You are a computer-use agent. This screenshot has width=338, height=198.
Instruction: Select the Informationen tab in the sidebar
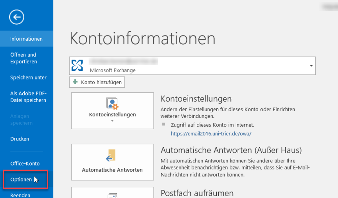[x=26, y=39]
